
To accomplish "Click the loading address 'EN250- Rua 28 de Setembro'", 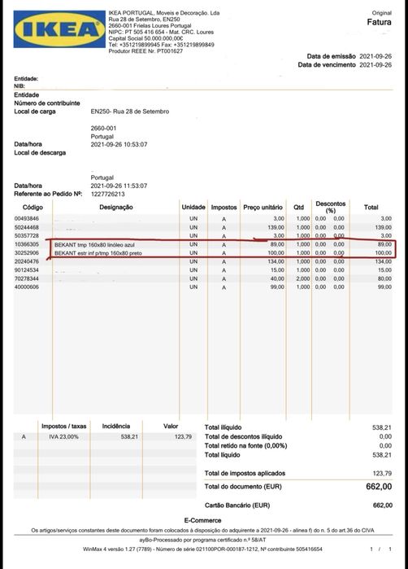I will [130, 112].
